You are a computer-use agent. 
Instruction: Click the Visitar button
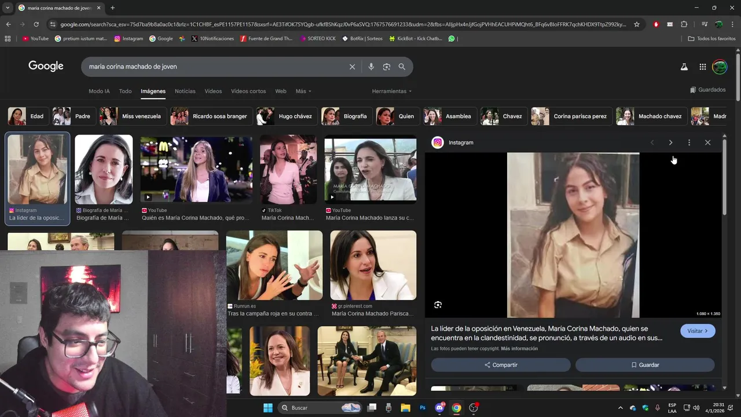click(x=698, y=331)
